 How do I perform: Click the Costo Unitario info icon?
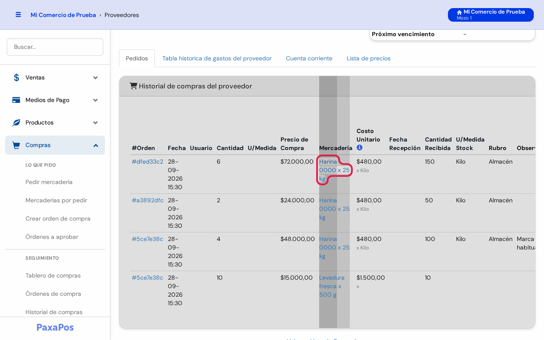point(360,147)
